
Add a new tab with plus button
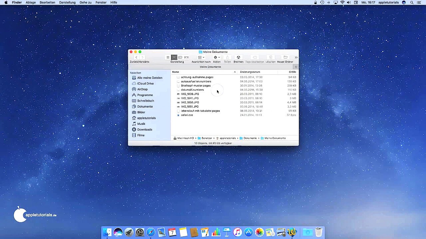point(296,67)
